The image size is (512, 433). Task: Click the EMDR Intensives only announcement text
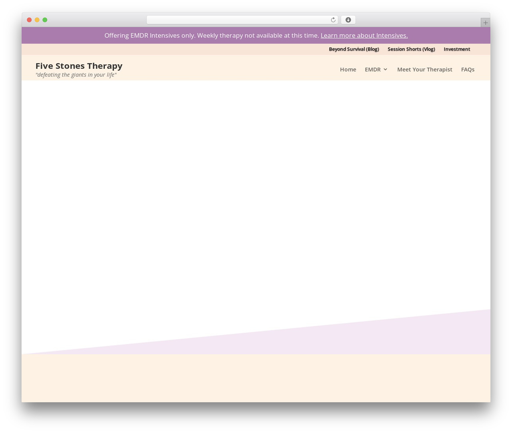tap(212, 36)
